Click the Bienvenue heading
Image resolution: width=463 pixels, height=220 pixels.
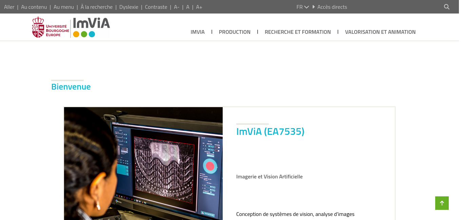[x=71, y=87]
